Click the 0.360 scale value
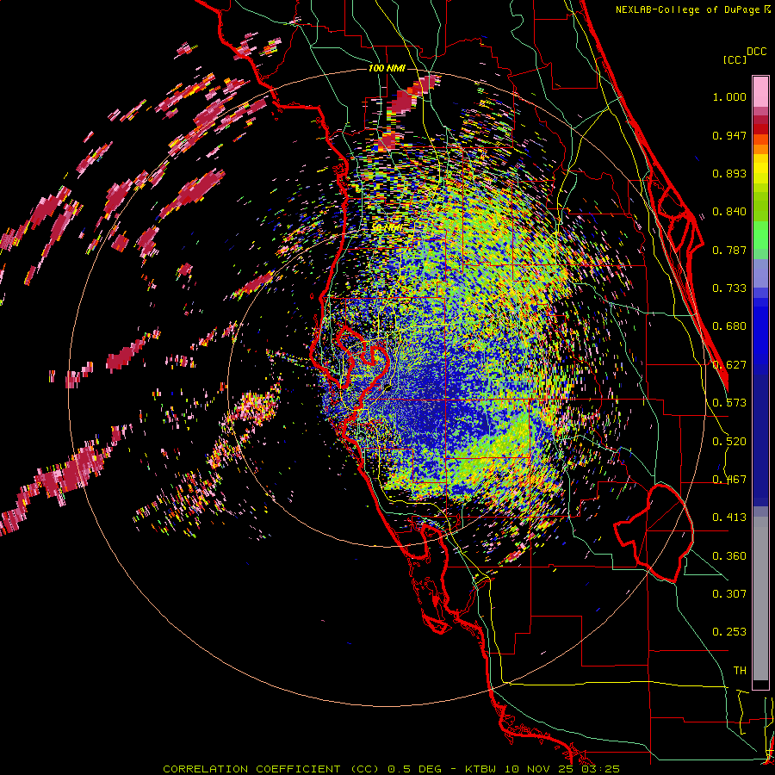775x775 pixels. [729, 556]
